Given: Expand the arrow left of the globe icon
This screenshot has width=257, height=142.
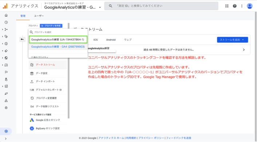Looking at the screenshot, I should 3,58.
